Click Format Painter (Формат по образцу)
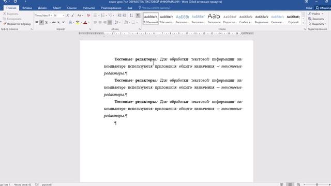This screenshot has width=331, height=186. (x=17, y=24)
